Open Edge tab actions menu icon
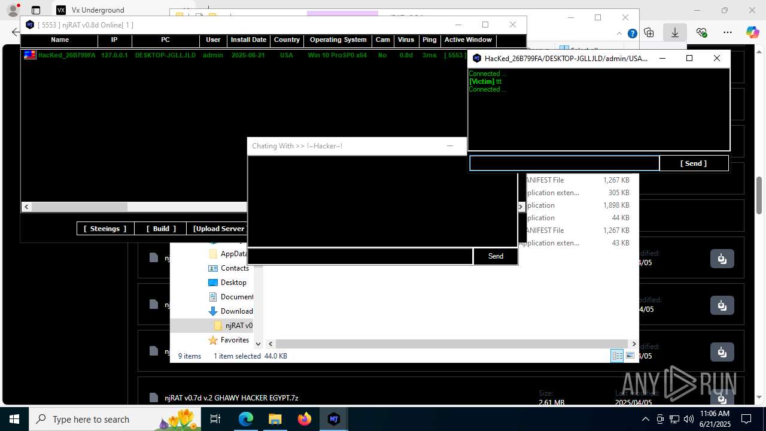Screen dimensions: 766x431 pos(36,10)
